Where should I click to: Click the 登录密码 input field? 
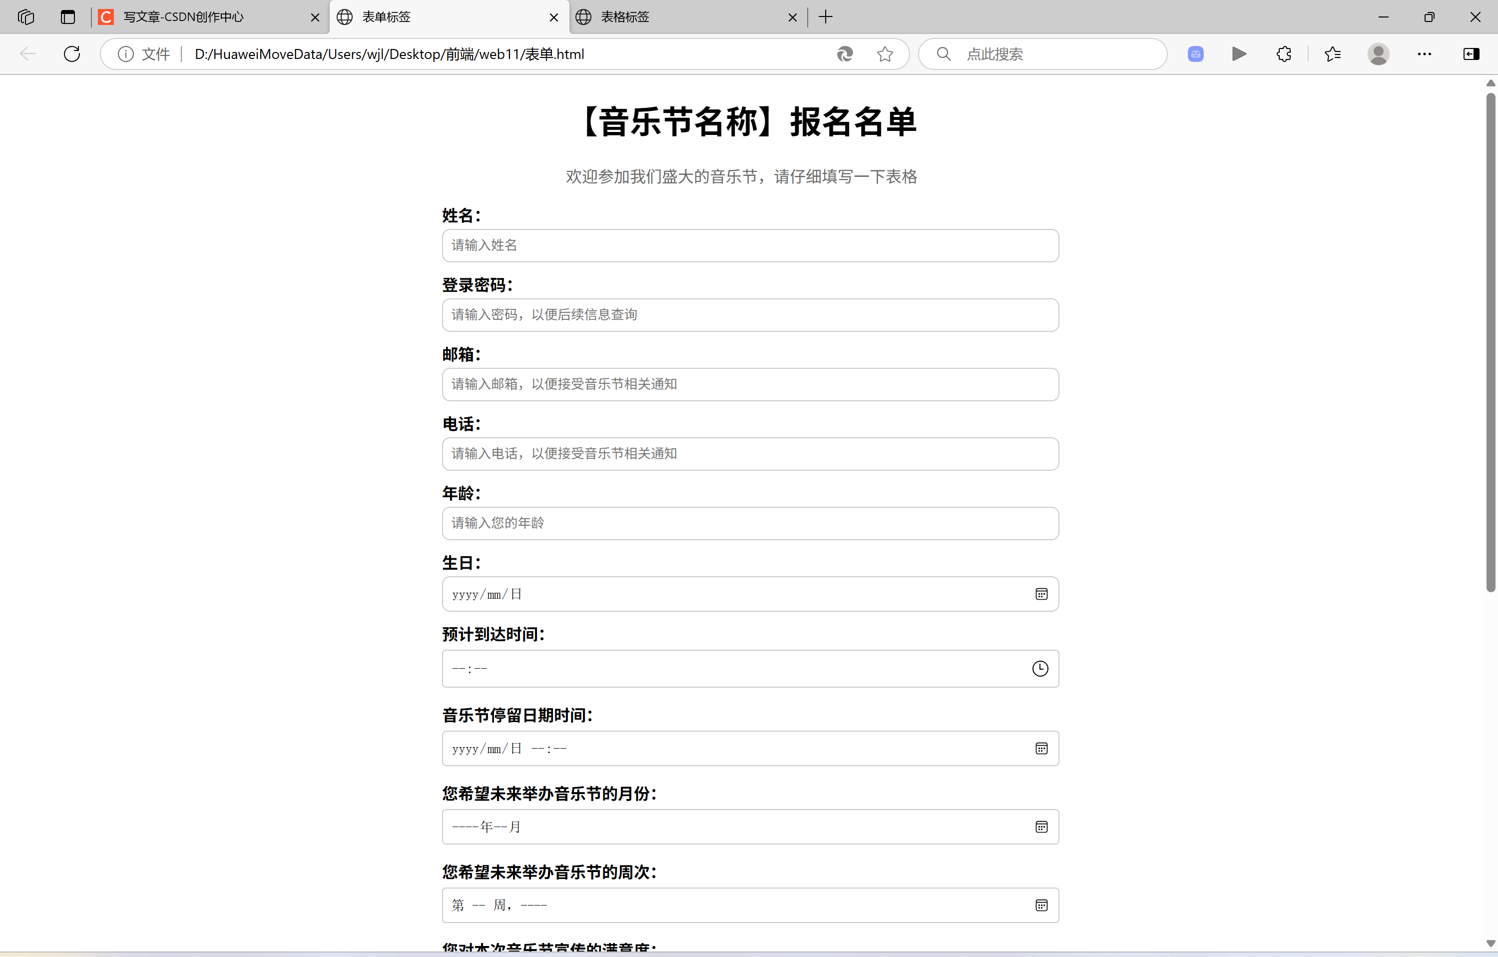[750, 315]
